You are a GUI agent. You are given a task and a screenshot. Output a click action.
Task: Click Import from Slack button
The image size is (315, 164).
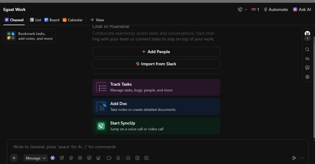156,64
